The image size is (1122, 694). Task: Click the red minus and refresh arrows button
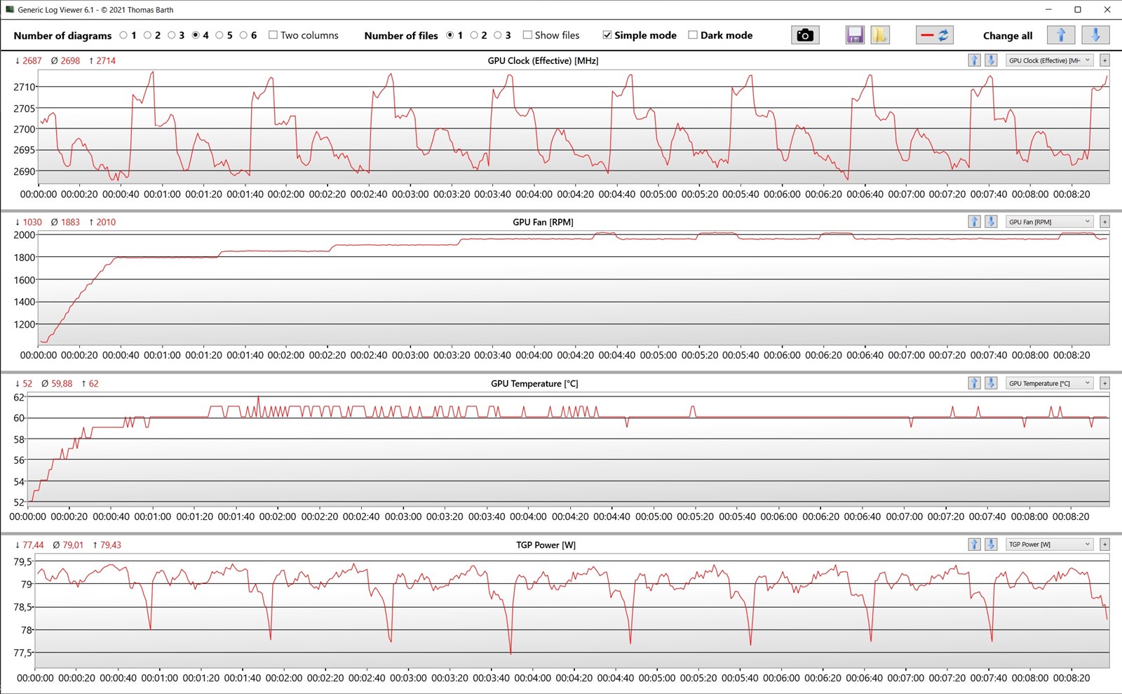coord(935,35)
